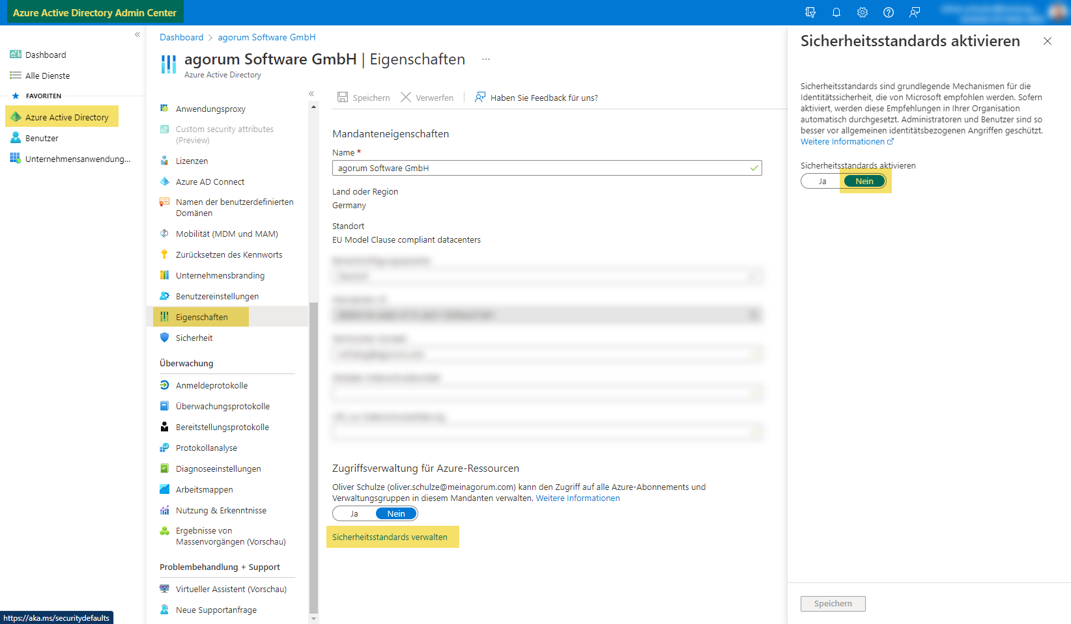Click the help question mark icon

coord(889,12)
